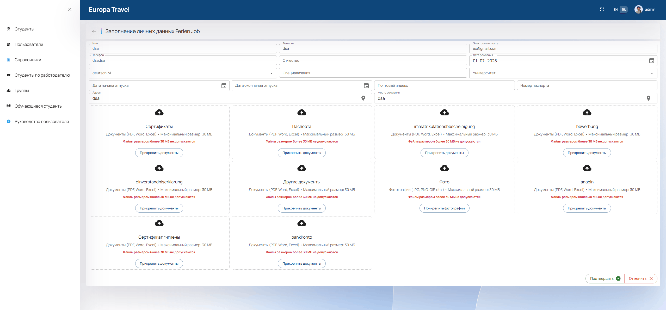Click the Адрес map pin icon

(363, 98)
